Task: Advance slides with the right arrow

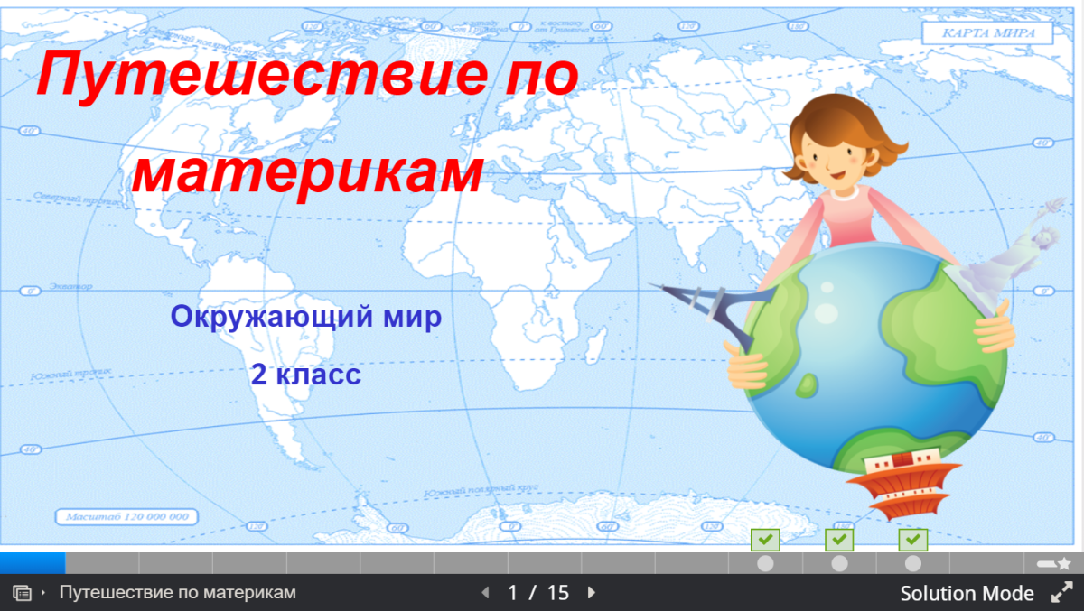Action: pos(591,593)
